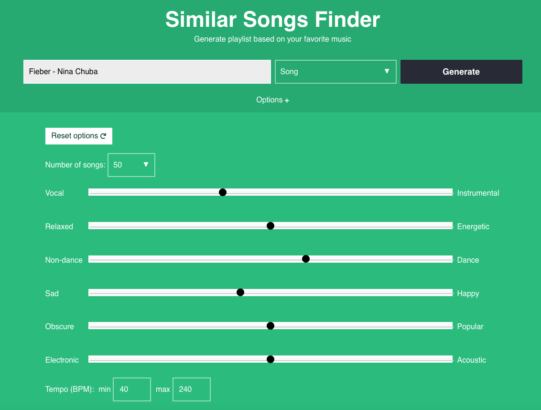Image resolution: width=541 pixels, height=410 pixels.
Task: Click the Non-dance–Dance slider handle
Action: click(x=306, y=259)
